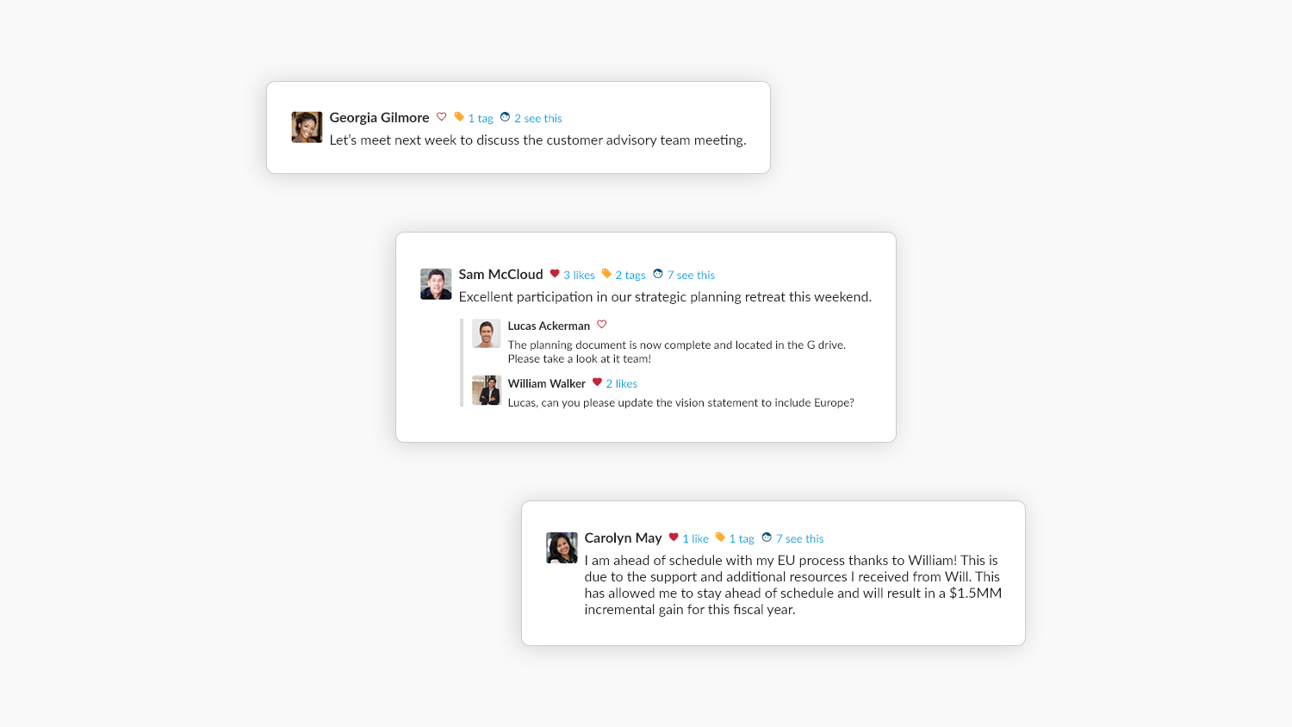Toggle the filled heart on Sam McCloud's post
Screen dimensions: 1292x727
[x=555, y=274]
